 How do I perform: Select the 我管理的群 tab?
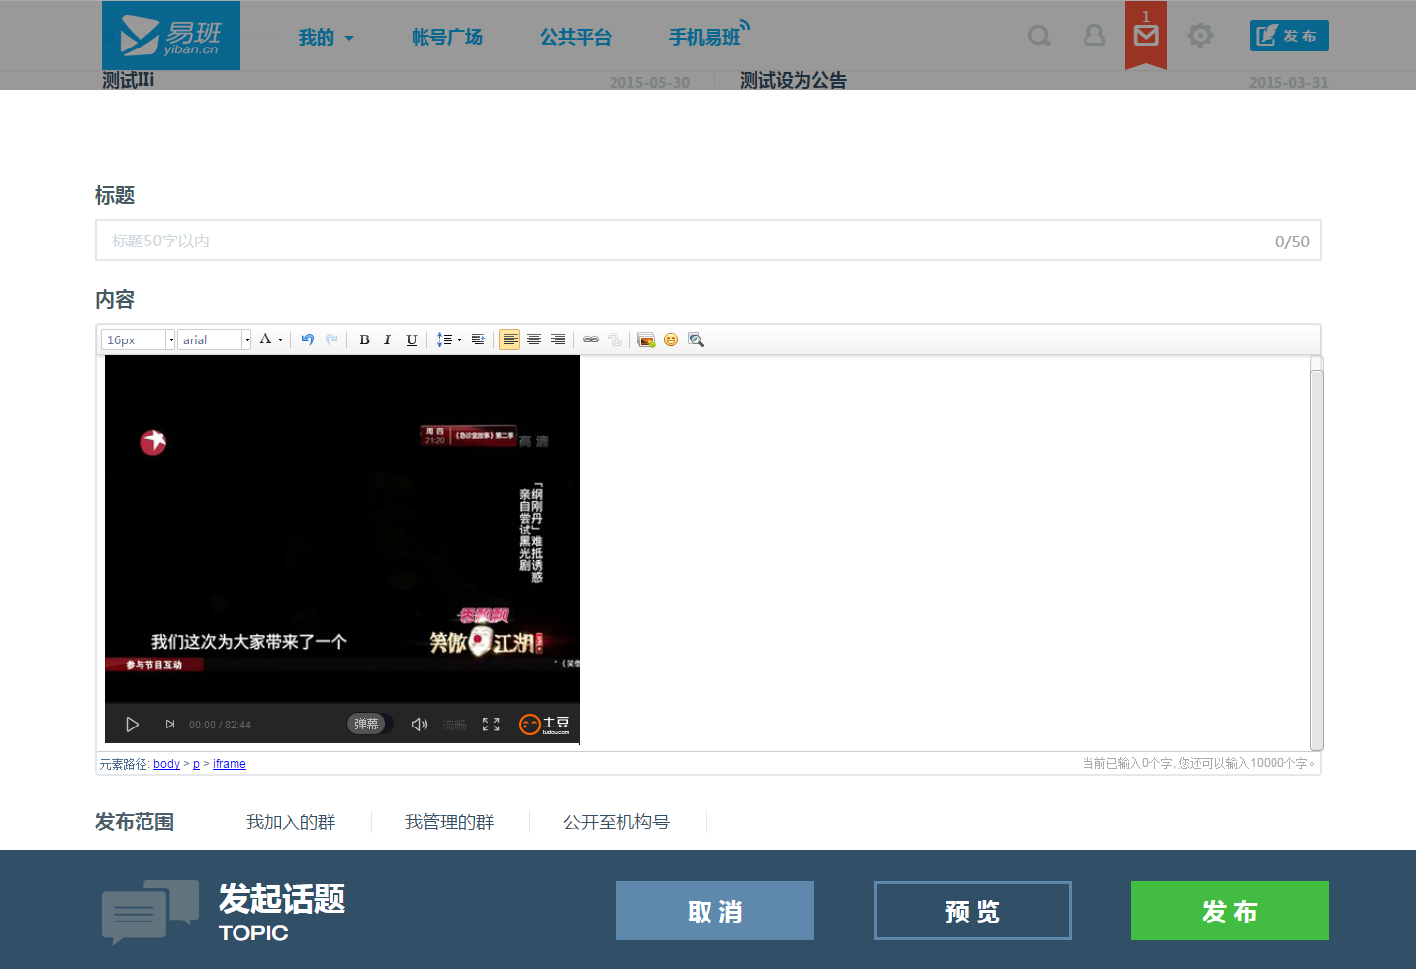449,823
